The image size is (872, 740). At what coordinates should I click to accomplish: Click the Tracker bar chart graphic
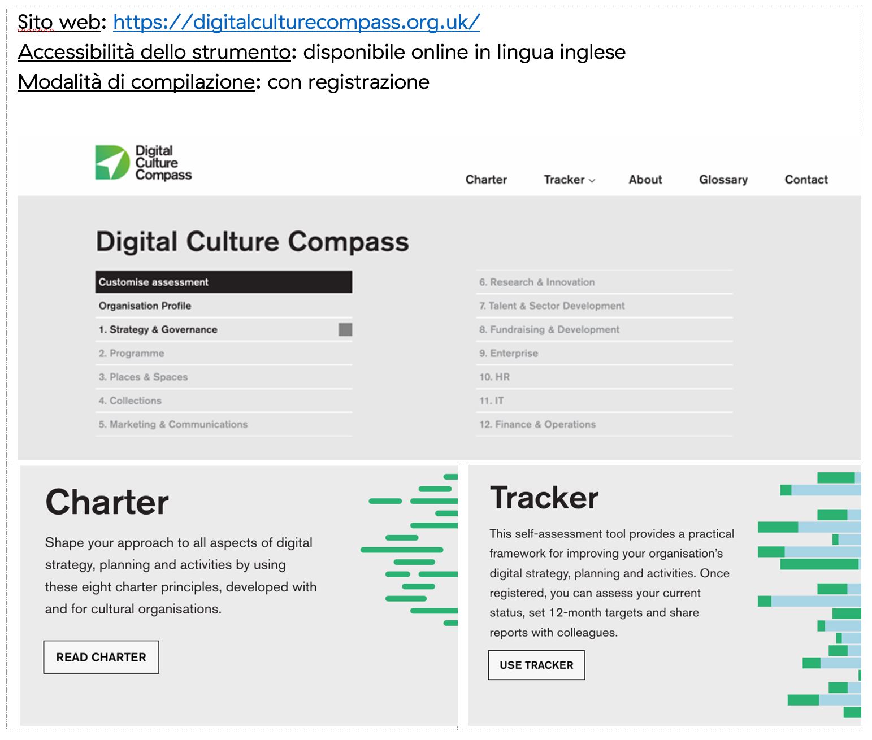(809, 594)
